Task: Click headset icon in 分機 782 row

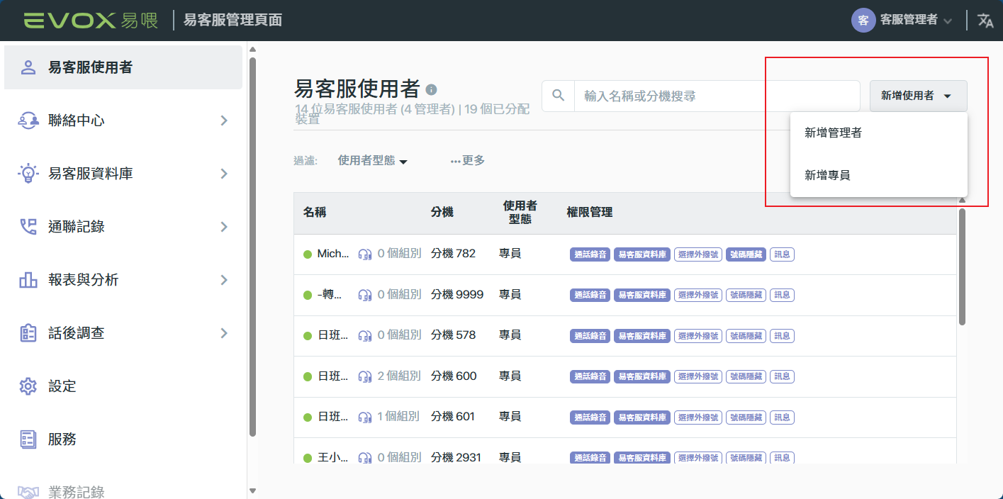Action: [365, 254]
